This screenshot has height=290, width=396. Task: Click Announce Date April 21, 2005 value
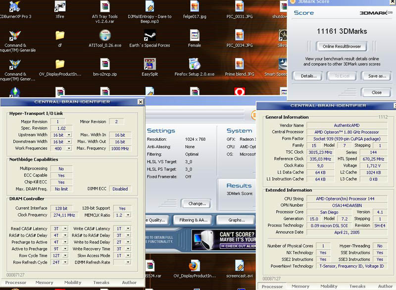point(347,232)
